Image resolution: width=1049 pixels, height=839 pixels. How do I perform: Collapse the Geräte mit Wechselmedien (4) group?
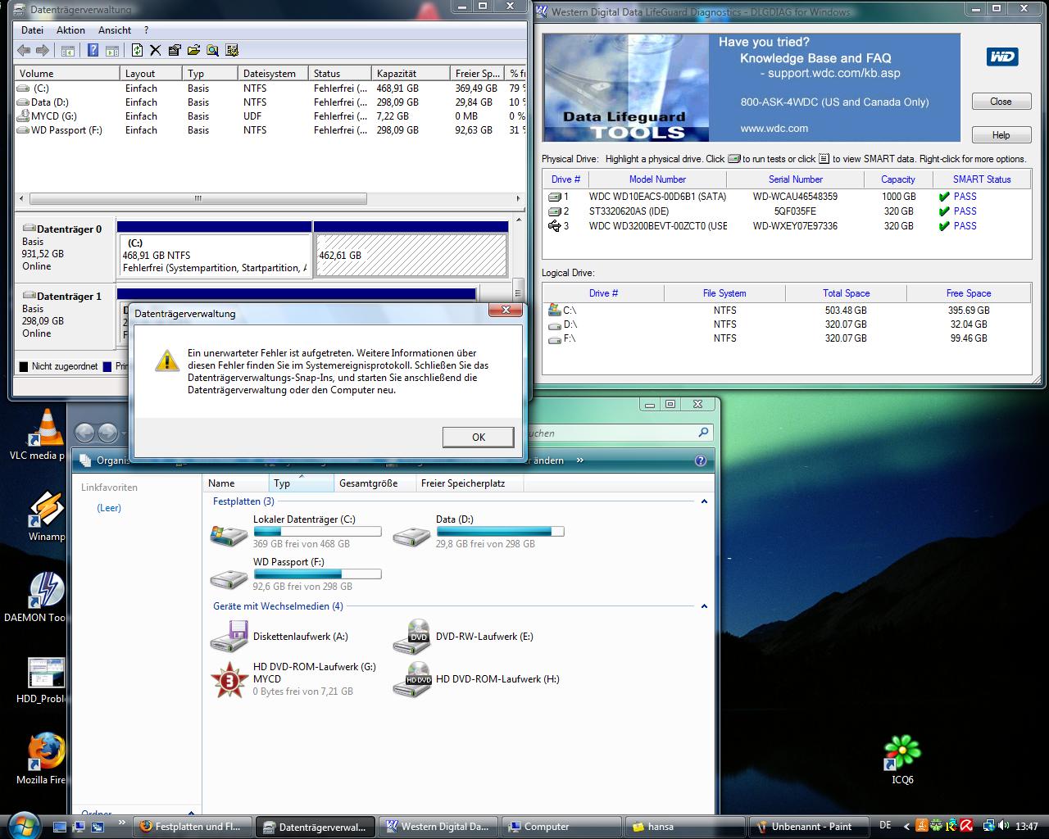[704, 606]
